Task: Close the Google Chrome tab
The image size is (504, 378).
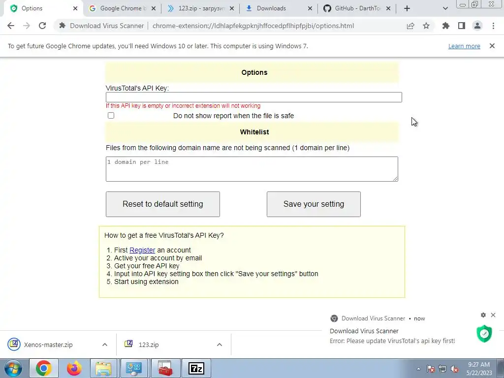Action: coord(154,8)
